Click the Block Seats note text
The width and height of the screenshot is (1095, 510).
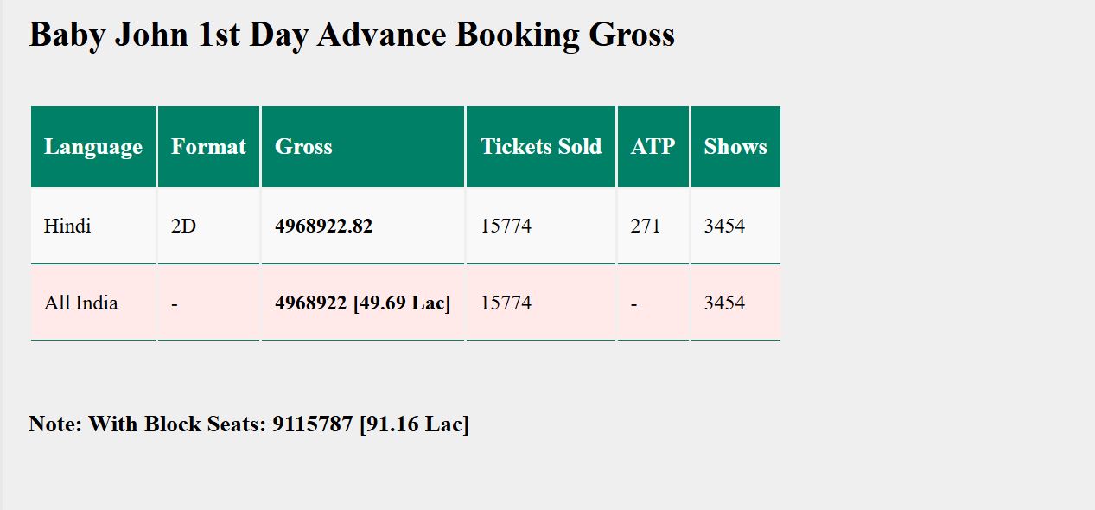click(249, 424)
